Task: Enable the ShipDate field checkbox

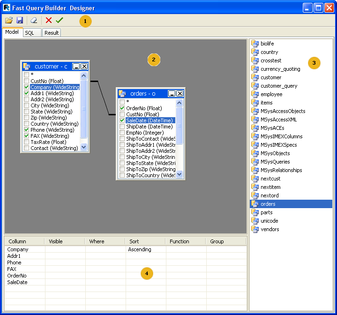Action: (x=122, y=127)
